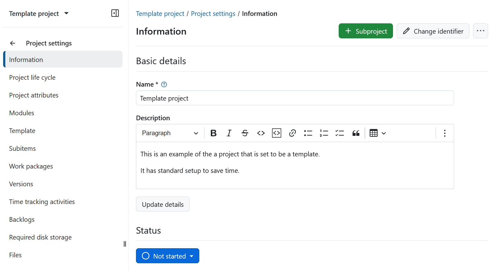This screenshot has height=271, width=494.
Task: Apply strikethrough formatting
Action: [x=245, y=133]
